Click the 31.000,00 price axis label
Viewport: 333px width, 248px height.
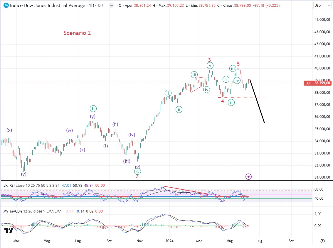tap(322, 177)
